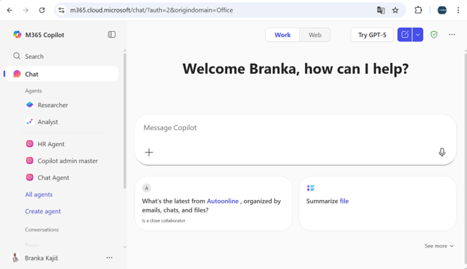The image size is (467, 269).
Task: Open the All agents link
Action: pyautogui.click(x=38, y=194)
